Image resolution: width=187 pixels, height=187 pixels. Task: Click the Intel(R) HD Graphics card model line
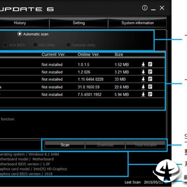click(x=33, y=169)
